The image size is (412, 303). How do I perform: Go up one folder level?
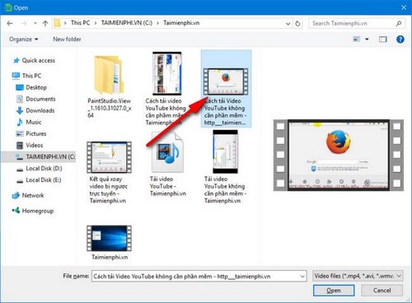coord(45,23)
